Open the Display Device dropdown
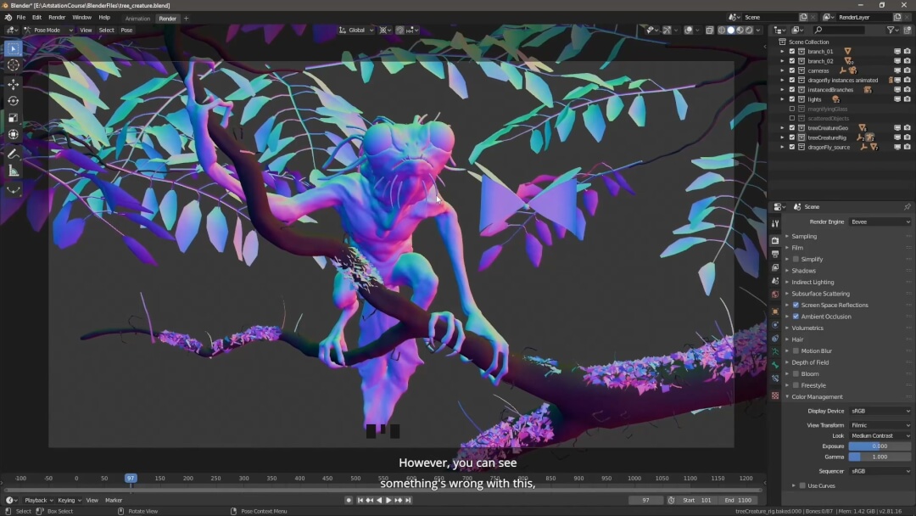The height and width of the screenshot is (516, 916). coord(880,412)
